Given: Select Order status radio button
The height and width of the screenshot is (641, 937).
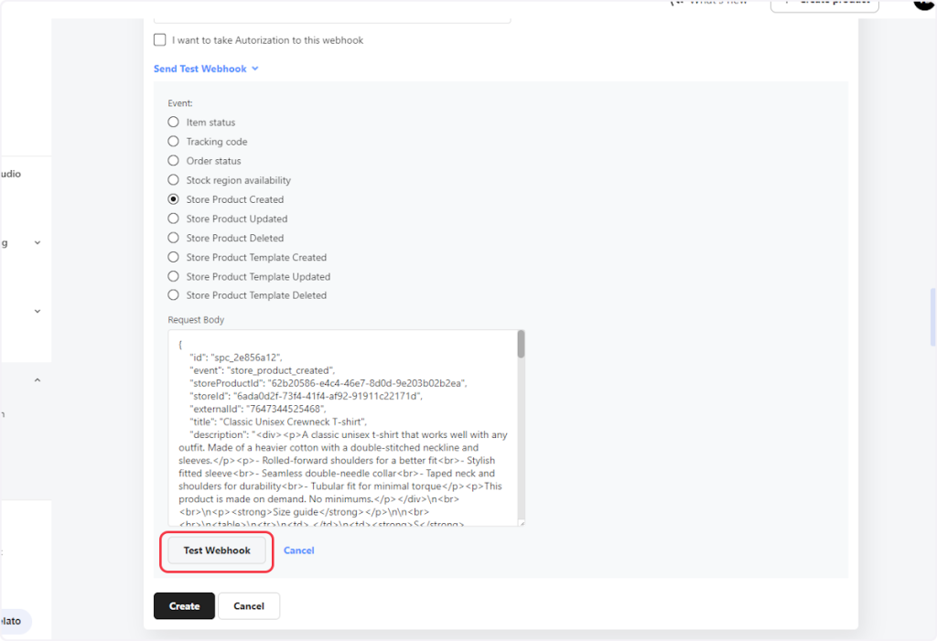Looking at the screenshot, I should pyautogui.click(x=174, y=161).
